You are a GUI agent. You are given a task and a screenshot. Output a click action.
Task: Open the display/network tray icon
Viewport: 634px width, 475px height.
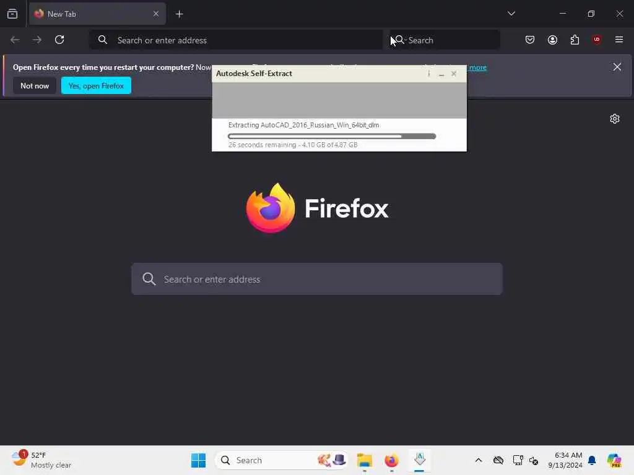(518, 460)
